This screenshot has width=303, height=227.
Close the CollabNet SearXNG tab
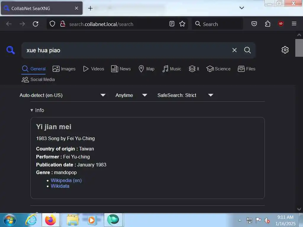(x=76, y=8)
